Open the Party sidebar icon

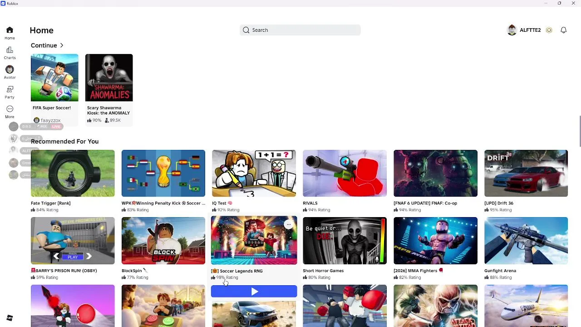pyautogui.click(x=10, y=89)
